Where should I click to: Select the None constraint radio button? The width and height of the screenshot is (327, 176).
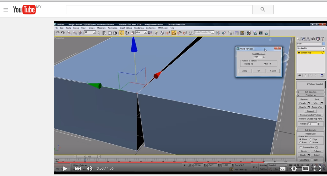pyautogui.click(x=300, y=139)
